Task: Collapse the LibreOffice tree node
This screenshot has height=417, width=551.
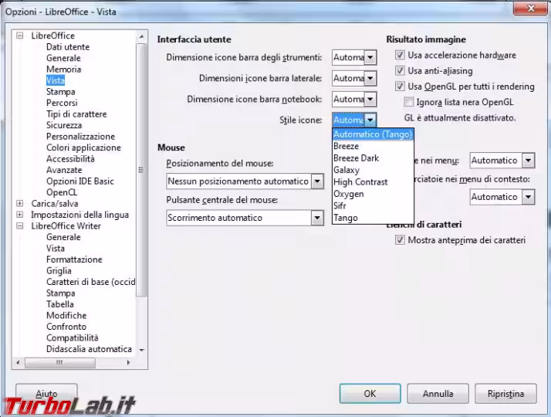Action: tap(20, 36)
